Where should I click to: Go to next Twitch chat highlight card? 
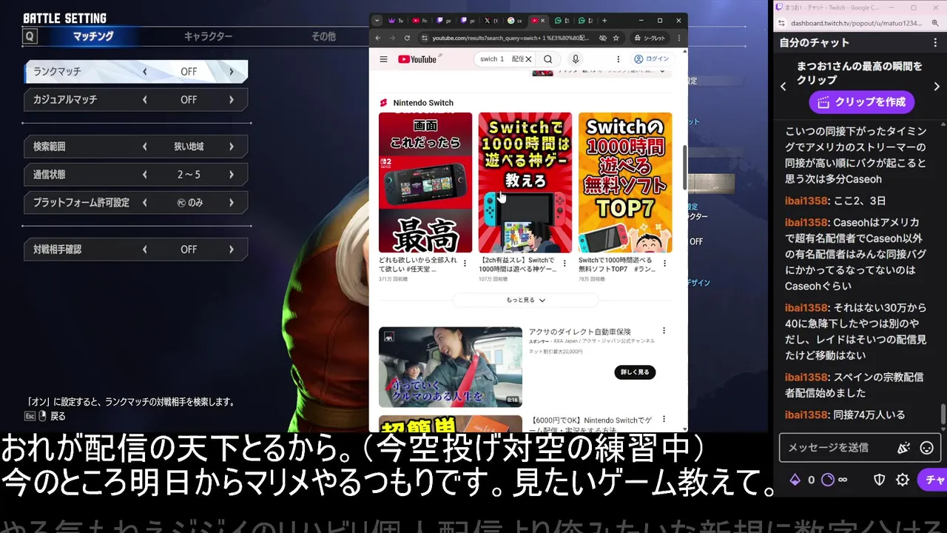(937, 87)
